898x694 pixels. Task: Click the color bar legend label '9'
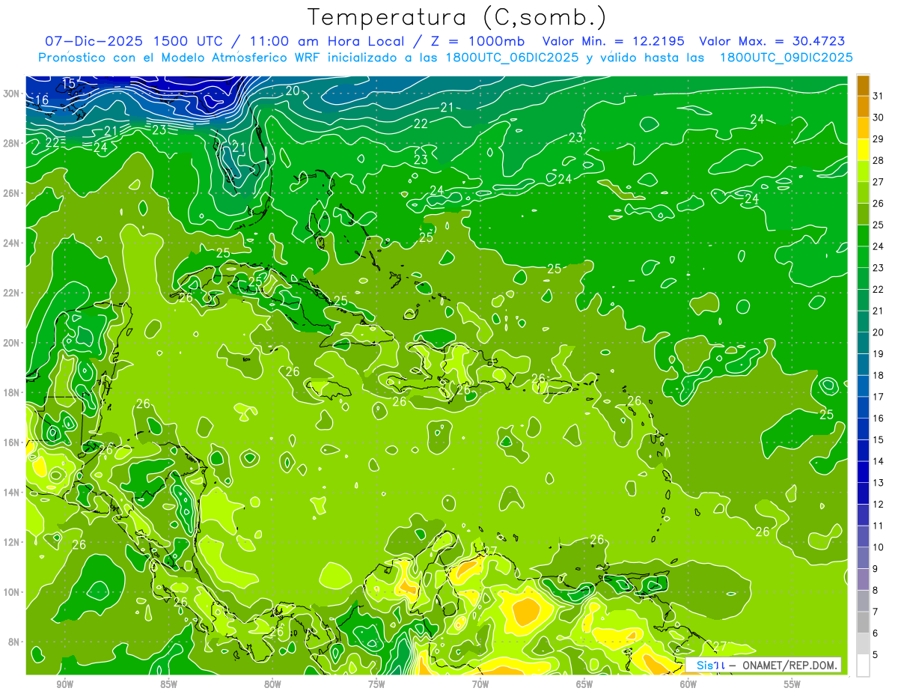(876, 569)
